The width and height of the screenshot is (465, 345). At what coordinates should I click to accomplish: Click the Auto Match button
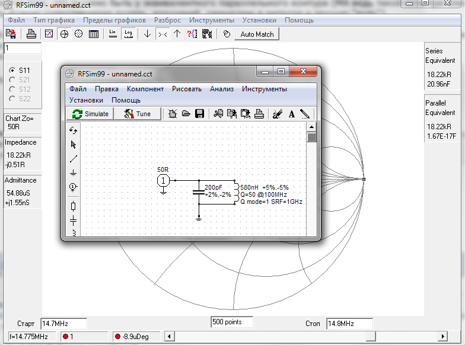click(257, 34)
